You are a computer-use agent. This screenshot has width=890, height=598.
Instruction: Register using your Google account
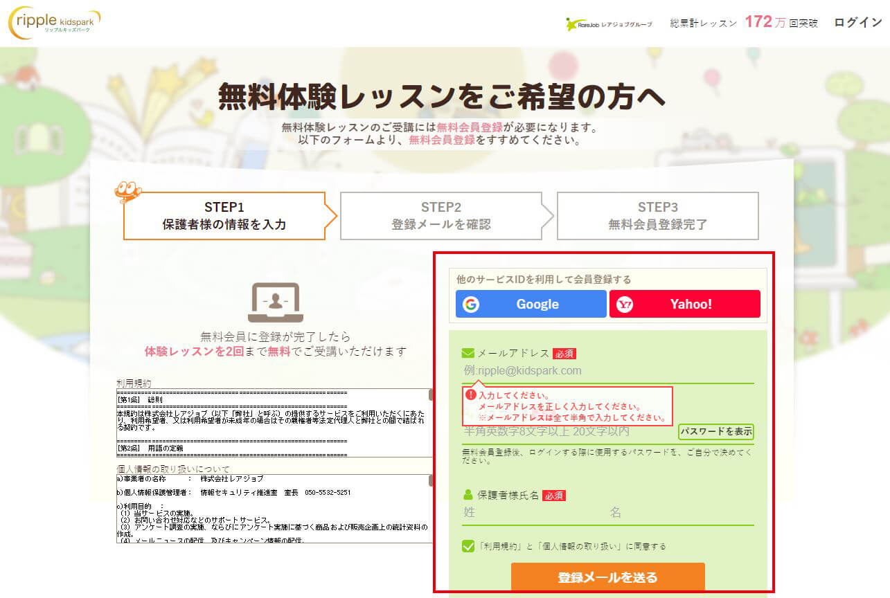tap(531, 304)
